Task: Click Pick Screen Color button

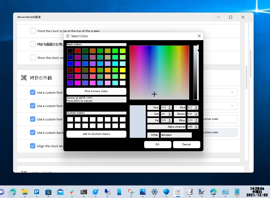Action: click(x=96, y=91)
